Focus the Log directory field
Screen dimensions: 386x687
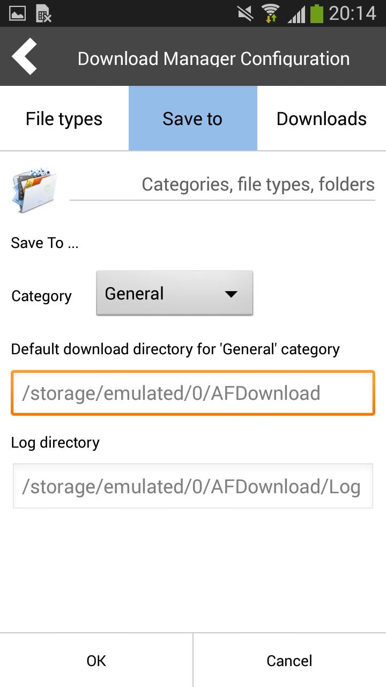[x=193, y=486]
